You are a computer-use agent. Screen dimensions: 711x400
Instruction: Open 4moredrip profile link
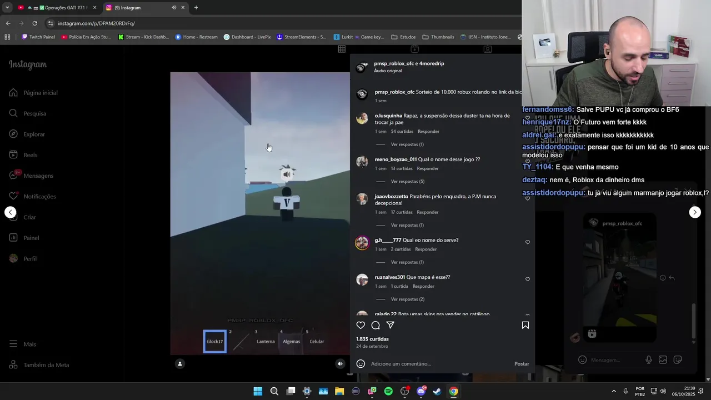pyautogui.click(x=432, y=63)
